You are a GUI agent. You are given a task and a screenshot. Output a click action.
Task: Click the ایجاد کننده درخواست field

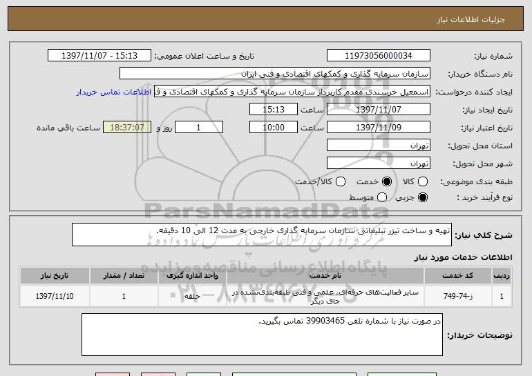(292, 92)
